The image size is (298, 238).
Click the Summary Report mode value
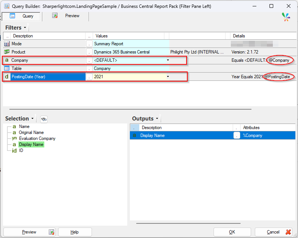coord(131,44)
